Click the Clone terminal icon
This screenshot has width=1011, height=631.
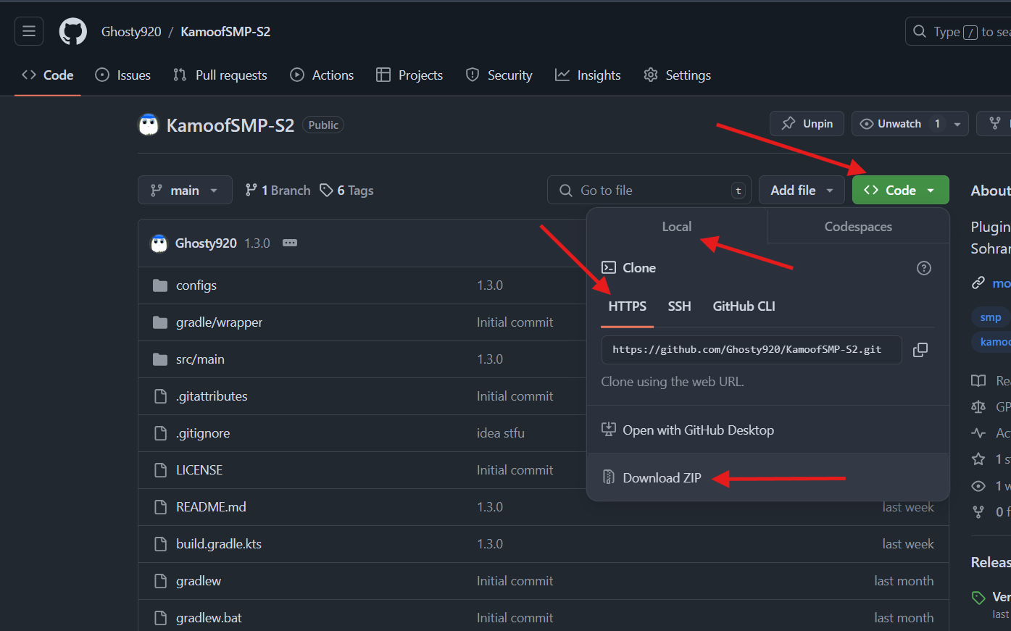coord(609,268)
